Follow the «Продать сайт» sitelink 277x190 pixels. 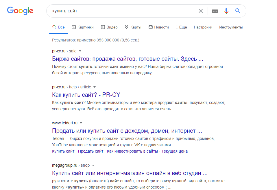pos(91,151)
